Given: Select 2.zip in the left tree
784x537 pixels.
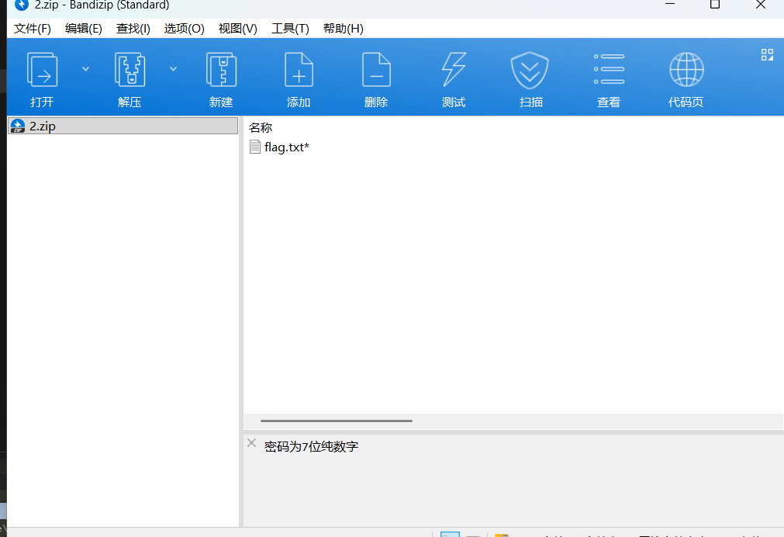Looking at the screenshot, I should click(42, 126).
